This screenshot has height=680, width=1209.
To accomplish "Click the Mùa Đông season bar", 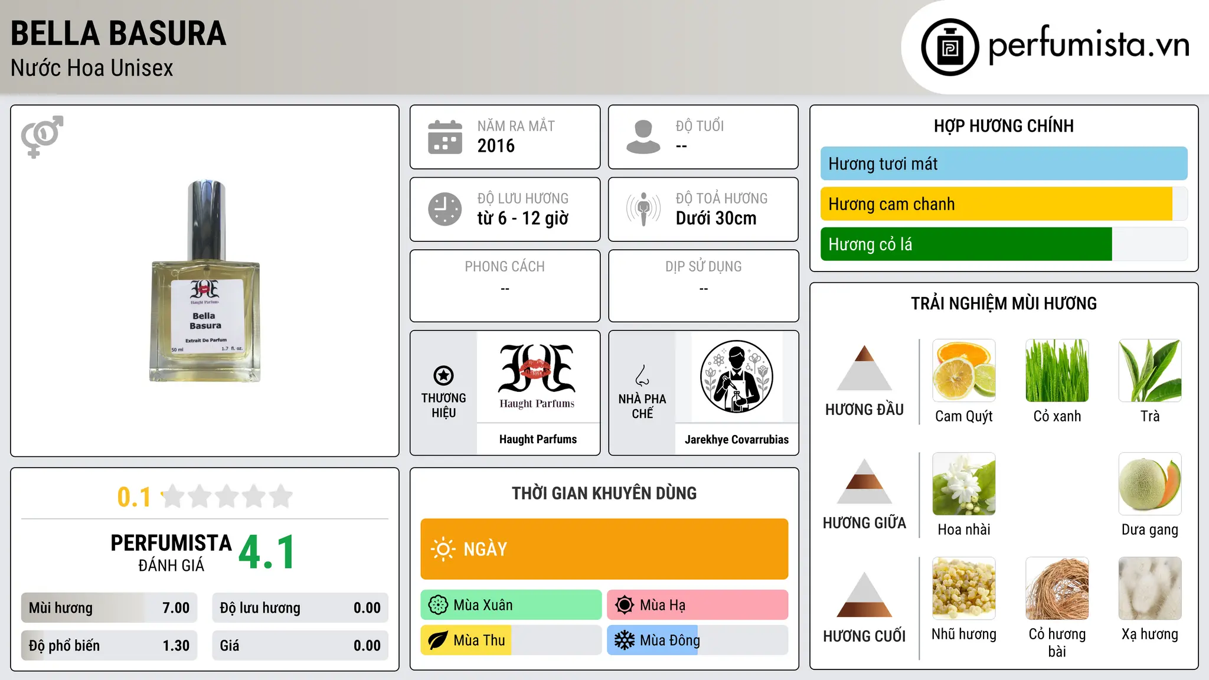I will [698, 640].
